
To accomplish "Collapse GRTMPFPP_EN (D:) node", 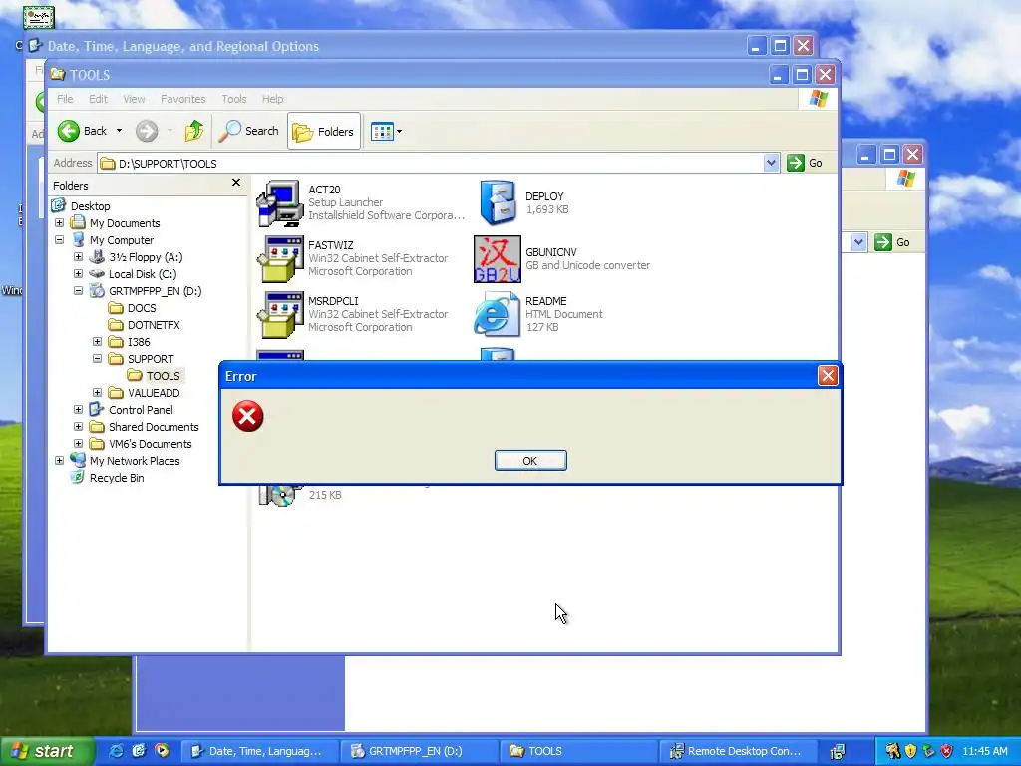I will [x=78, y=291].
